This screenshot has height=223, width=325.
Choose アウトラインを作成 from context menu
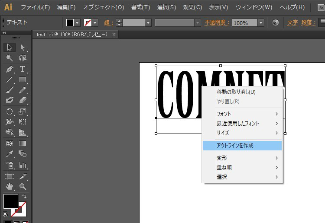tap(242, 146)
